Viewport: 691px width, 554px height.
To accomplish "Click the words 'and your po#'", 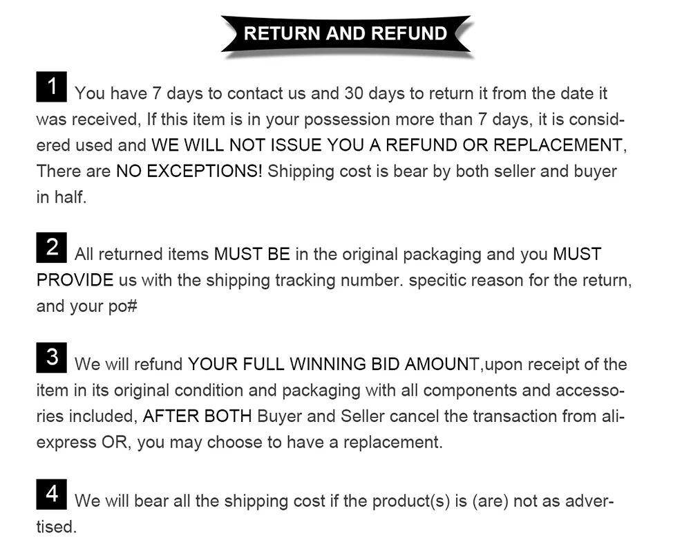I will [x=87, y=306].
